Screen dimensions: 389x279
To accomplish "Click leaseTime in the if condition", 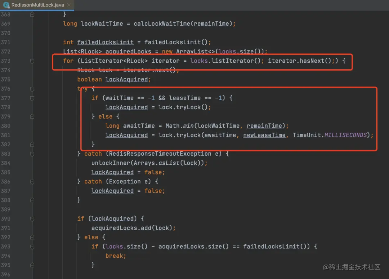I will click(x=185, y=98).
